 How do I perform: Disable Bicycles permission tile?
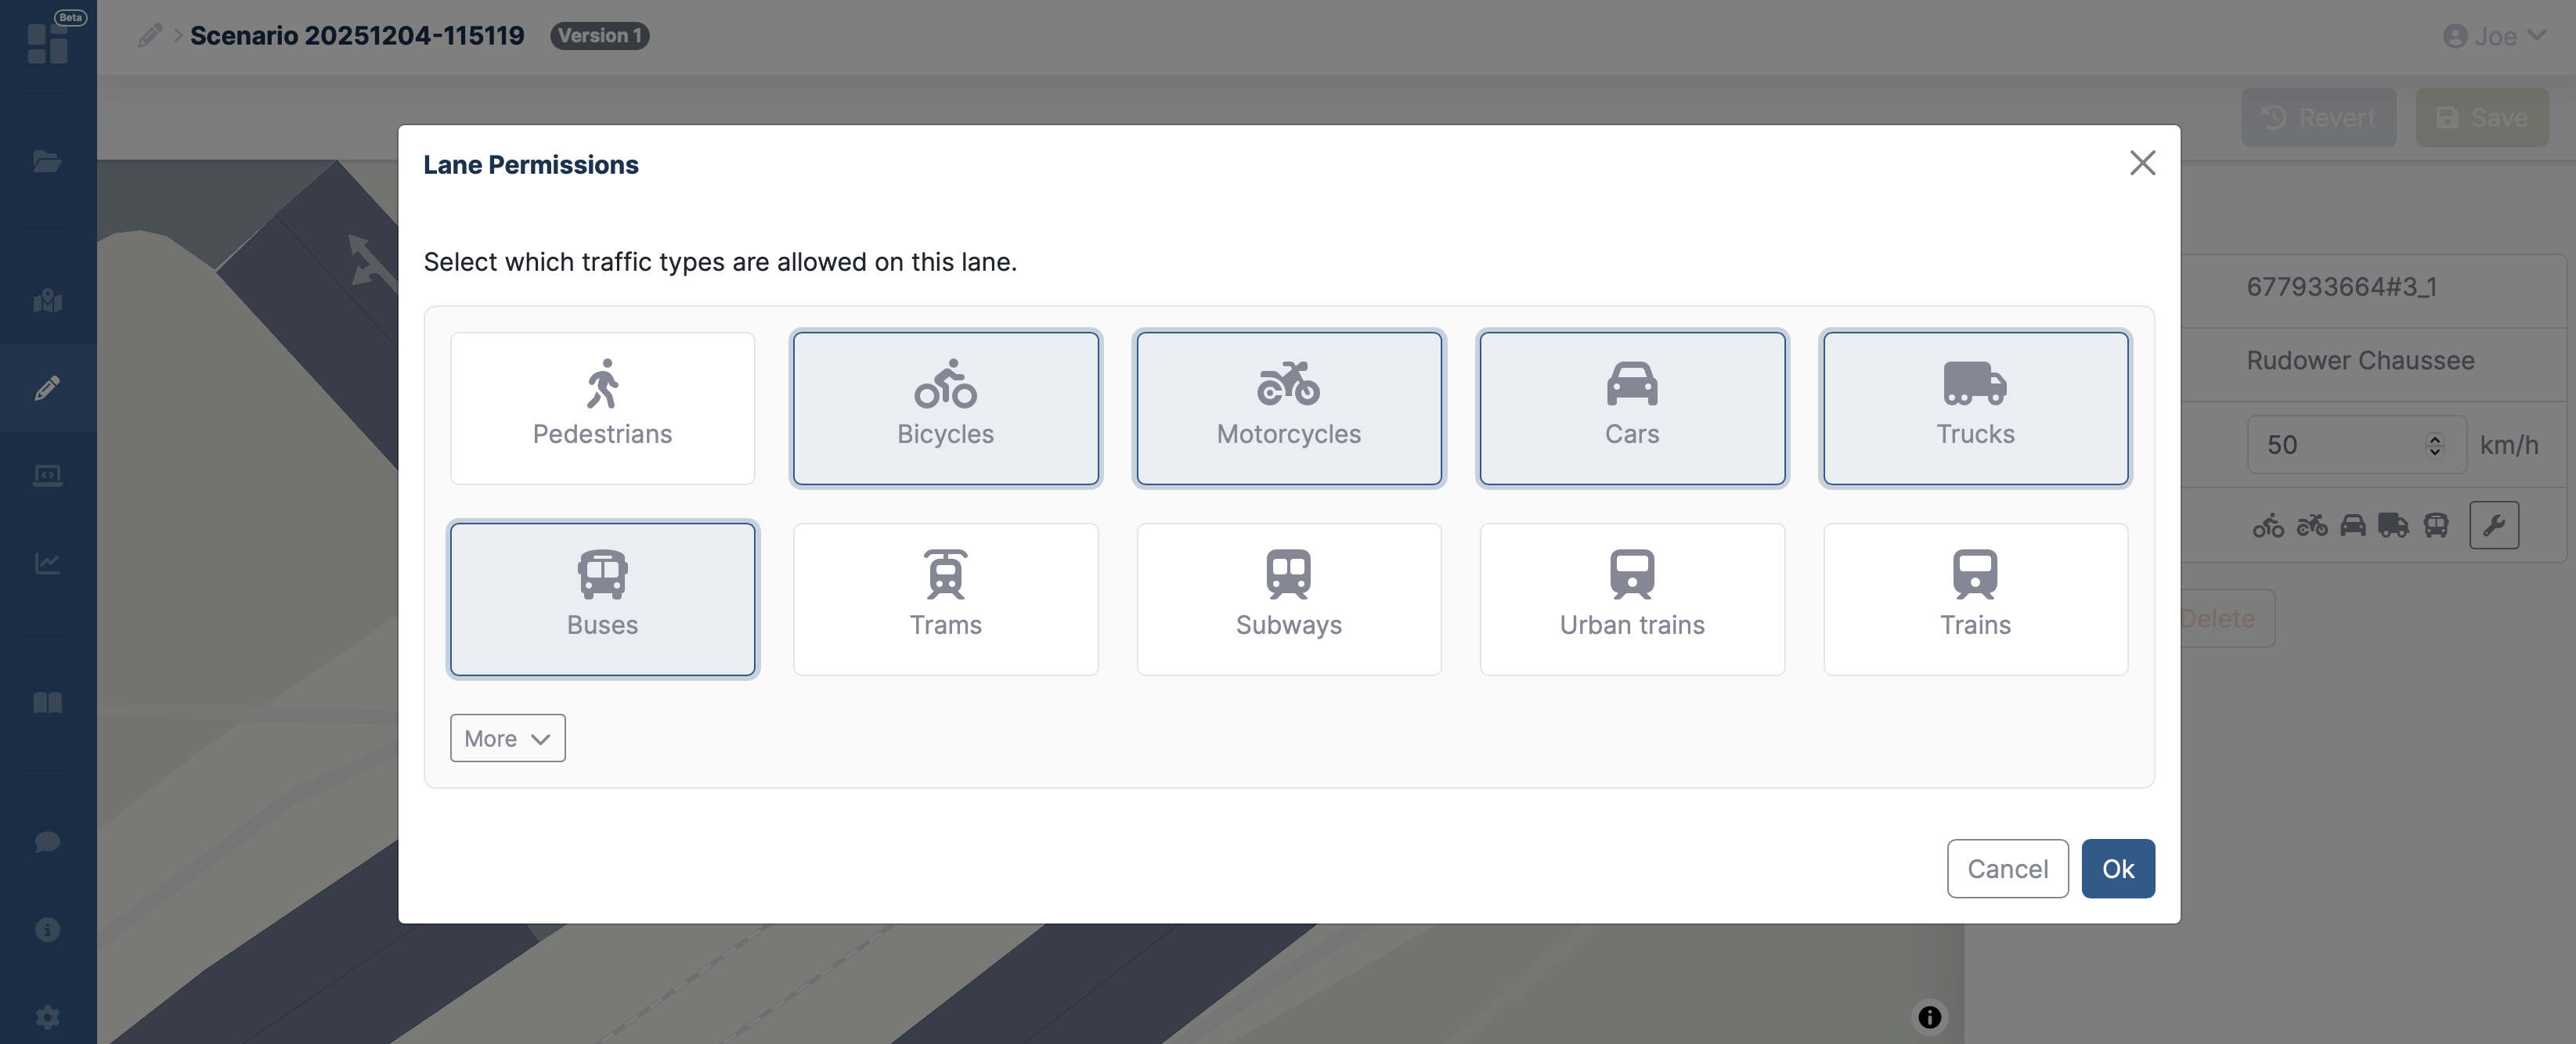[x=945, y=408]
